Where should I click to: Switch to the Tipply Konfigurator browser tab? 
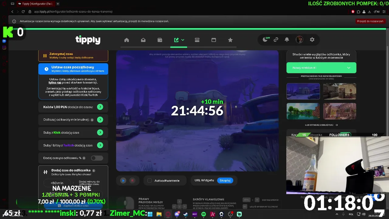[x=36, y=4]
